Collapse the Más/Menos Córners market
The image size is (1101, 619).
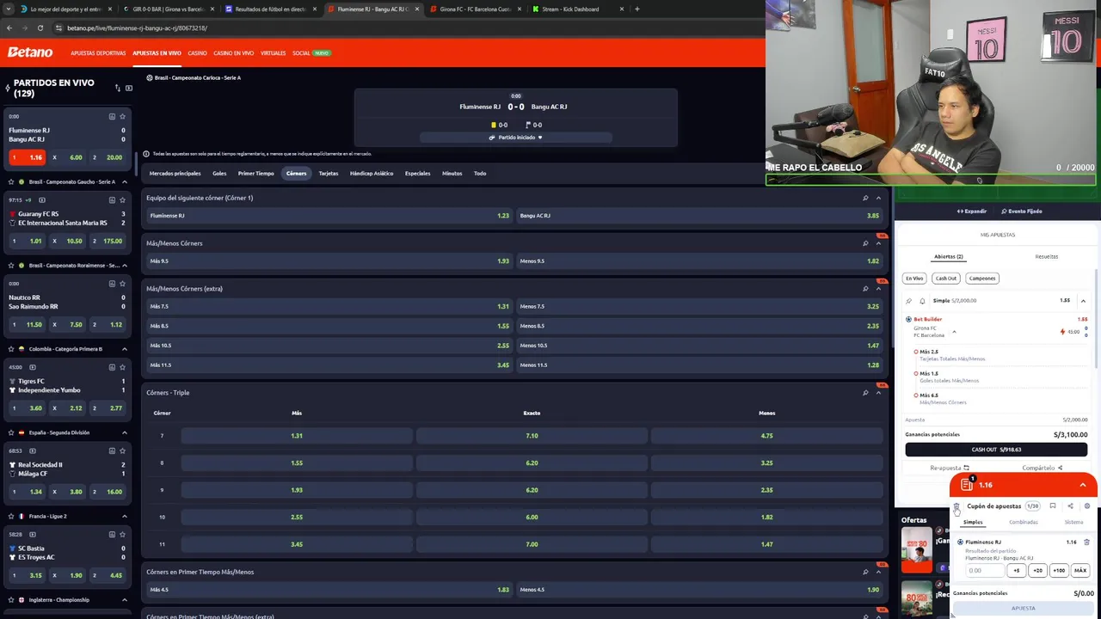point(878,243)
